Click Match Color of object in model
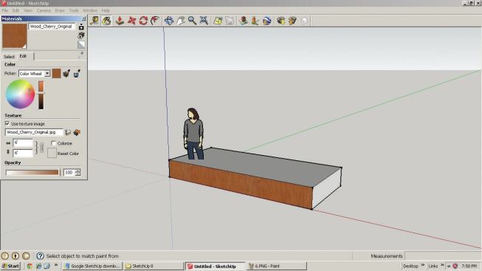482x271 pixels. pyautogui.click(x=66, y=74)
